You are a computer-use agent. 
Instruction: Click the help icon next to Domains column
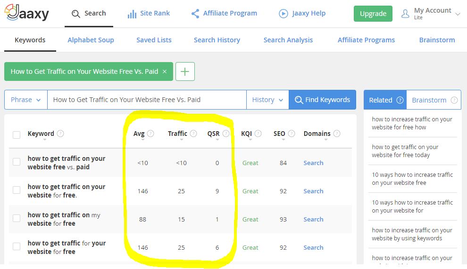(337, 133)
